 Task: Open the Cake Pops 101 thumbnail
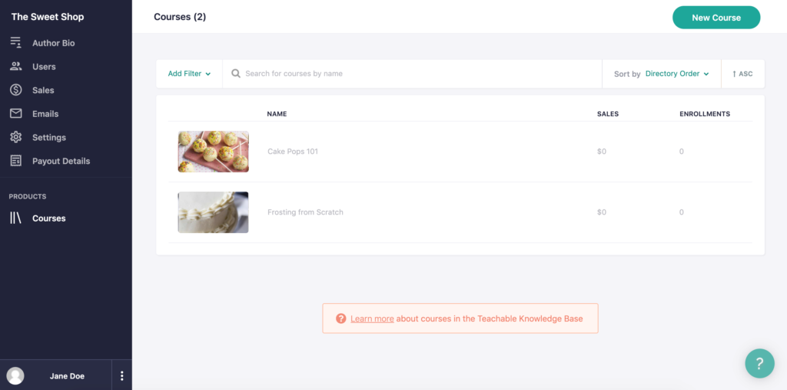point(213,152)
